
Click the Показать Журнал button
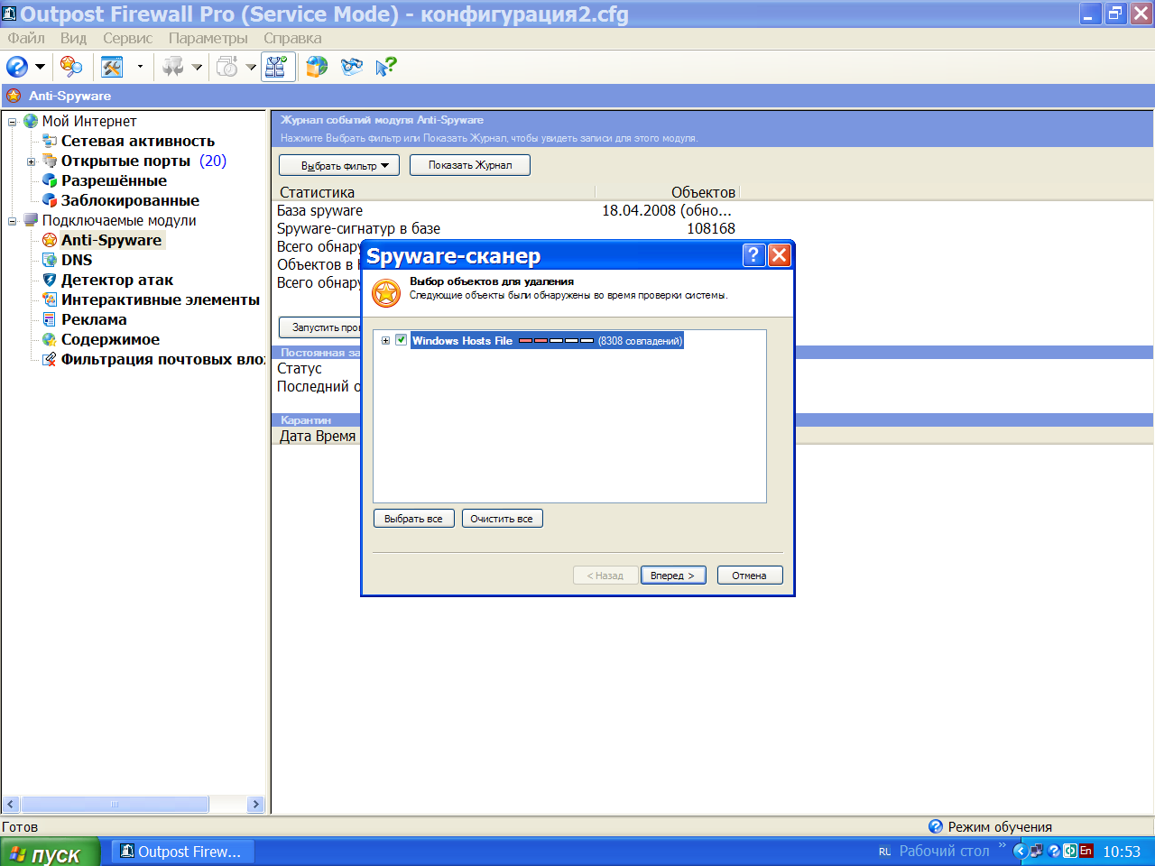(x=470, y=165)
